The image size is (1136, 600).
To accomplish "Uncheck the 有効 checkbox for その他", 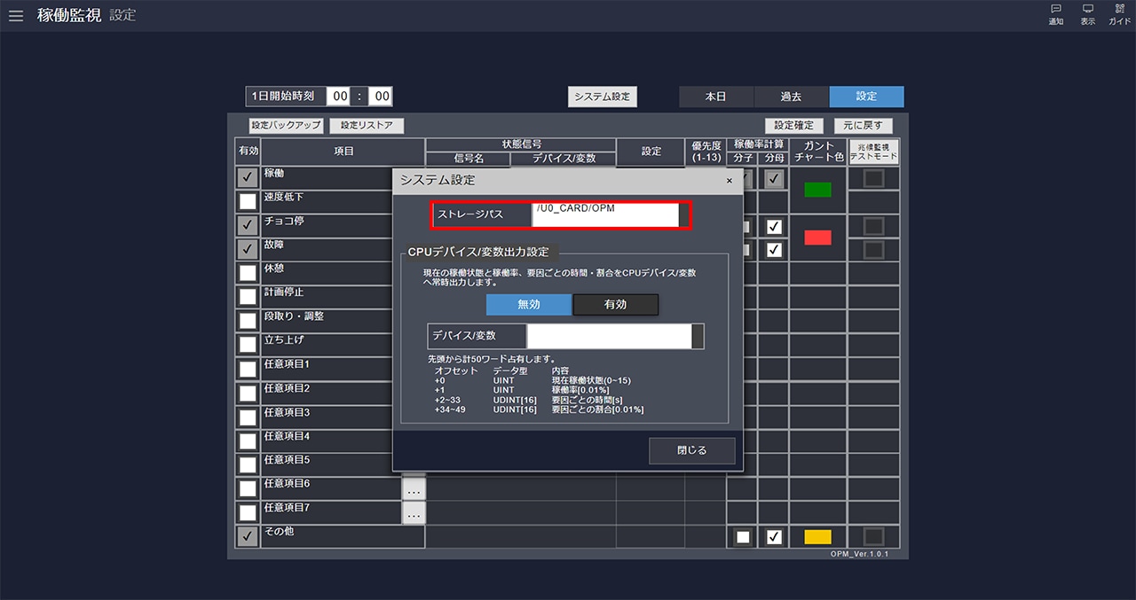I will point(248,536).
